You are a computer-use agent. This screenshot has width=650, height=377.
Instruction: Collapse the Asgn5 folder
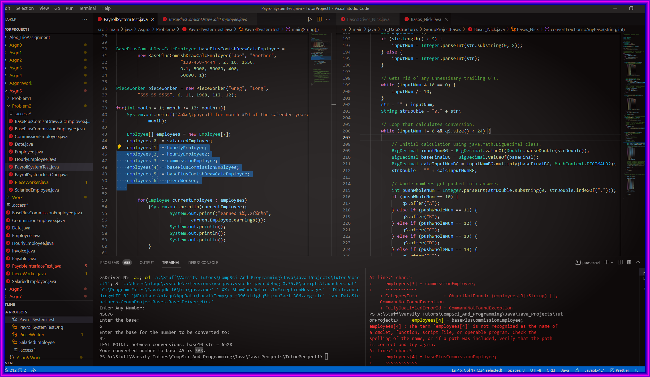(x=15, y=91)
